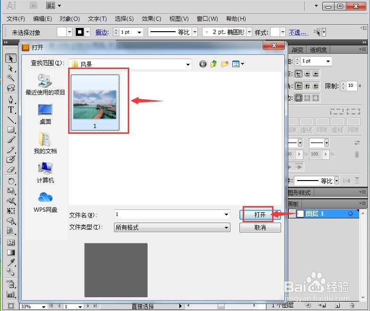370x311 pixels.
Task: Open the 编辑(E) menu
Action: [x=42, y=18]
